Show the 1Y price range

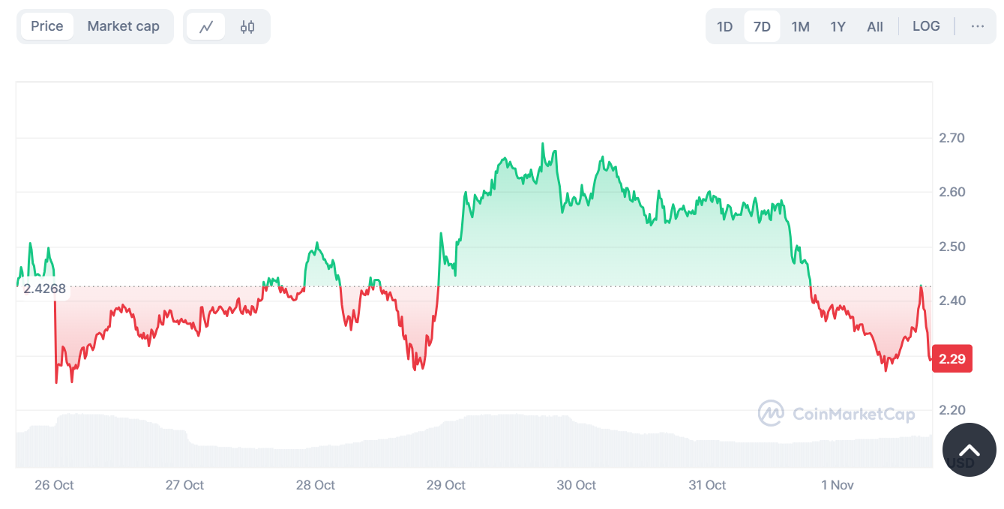coord(838,27)
